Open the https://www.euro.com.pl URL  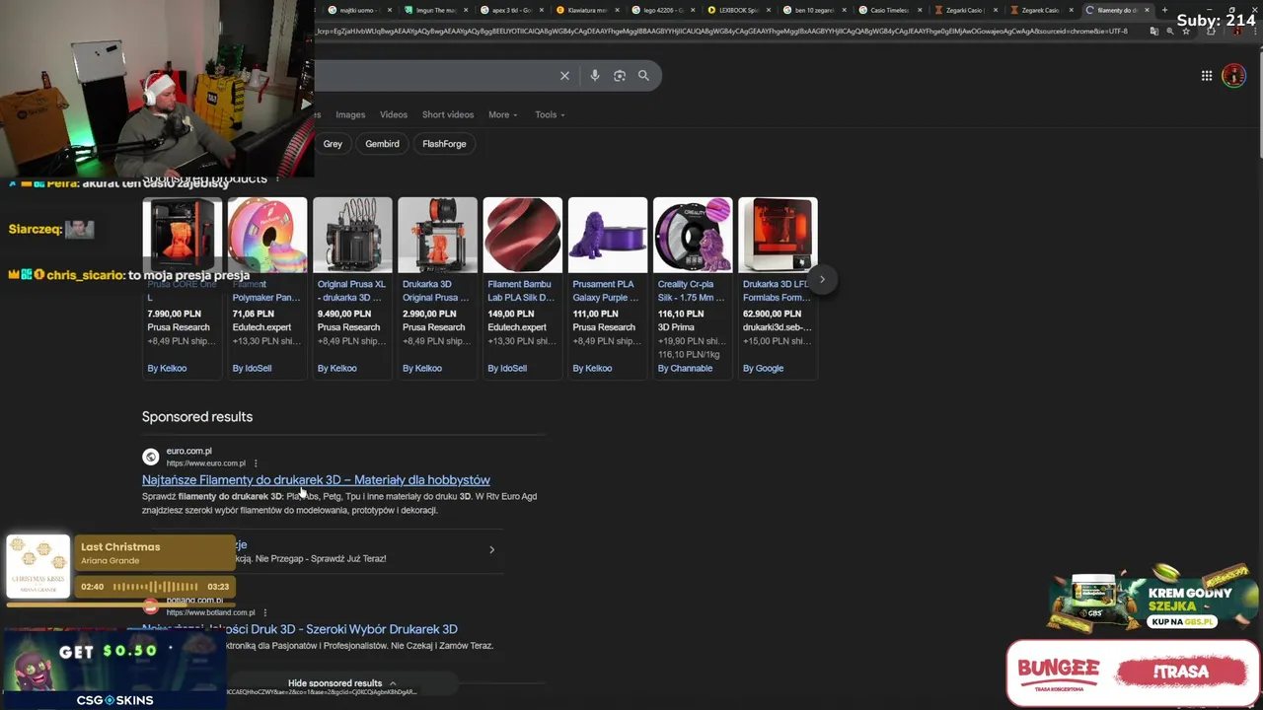(x=206, y=463)
